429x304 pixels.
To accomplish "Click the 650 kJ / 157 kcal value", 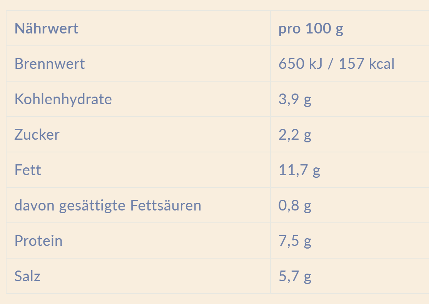I will tap(336, 64).
